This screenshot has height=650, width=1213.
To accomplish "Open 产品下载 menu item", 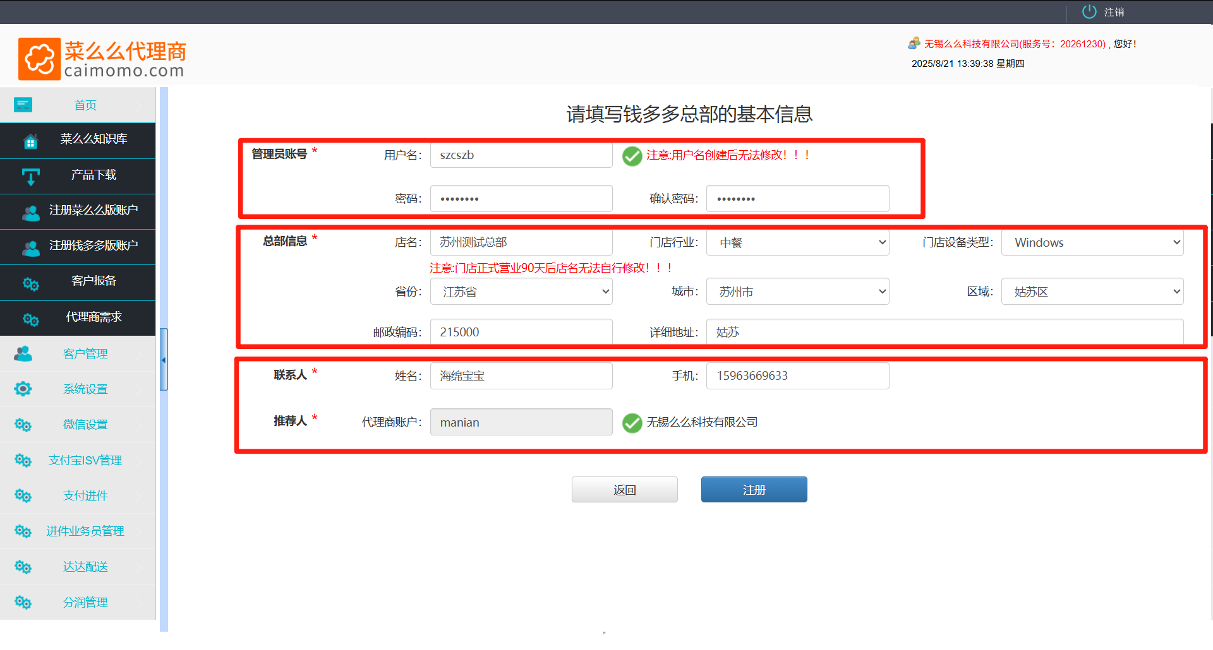I will click(78, 176).
